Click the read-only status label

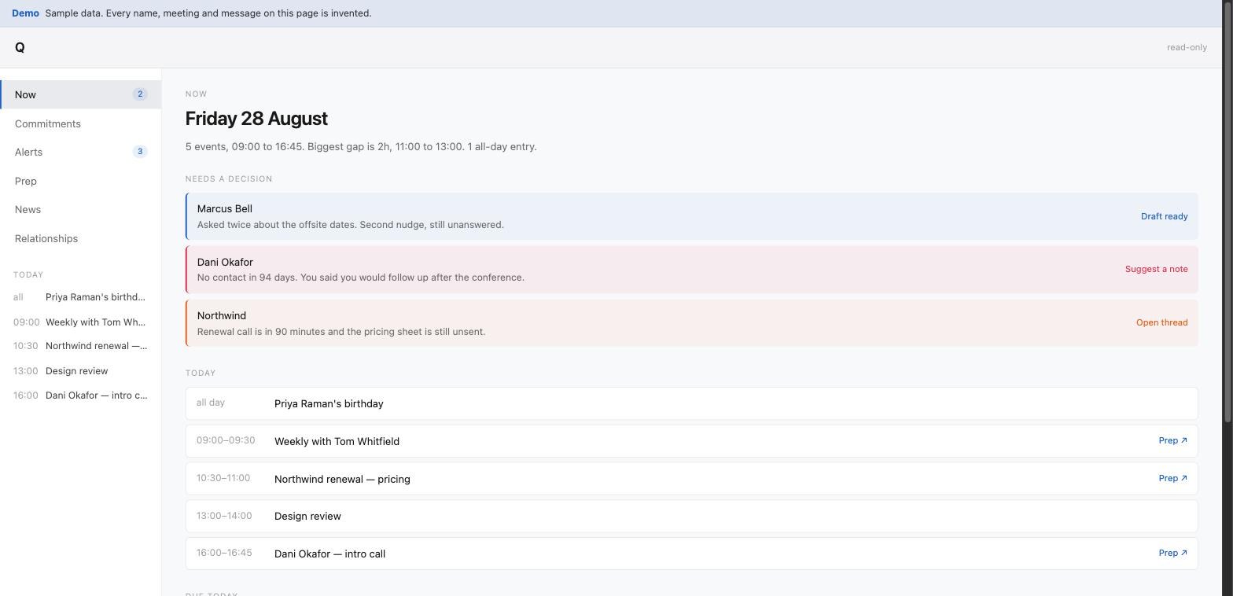point(1187,48)
